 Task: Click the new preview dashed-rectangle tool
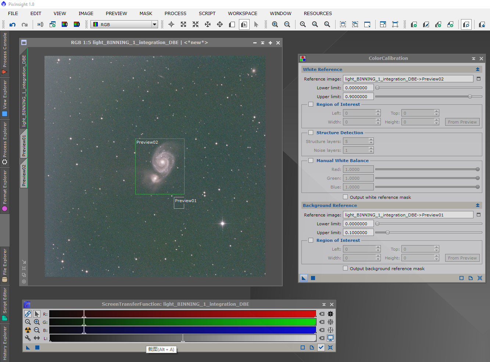[x=343, y=25]
